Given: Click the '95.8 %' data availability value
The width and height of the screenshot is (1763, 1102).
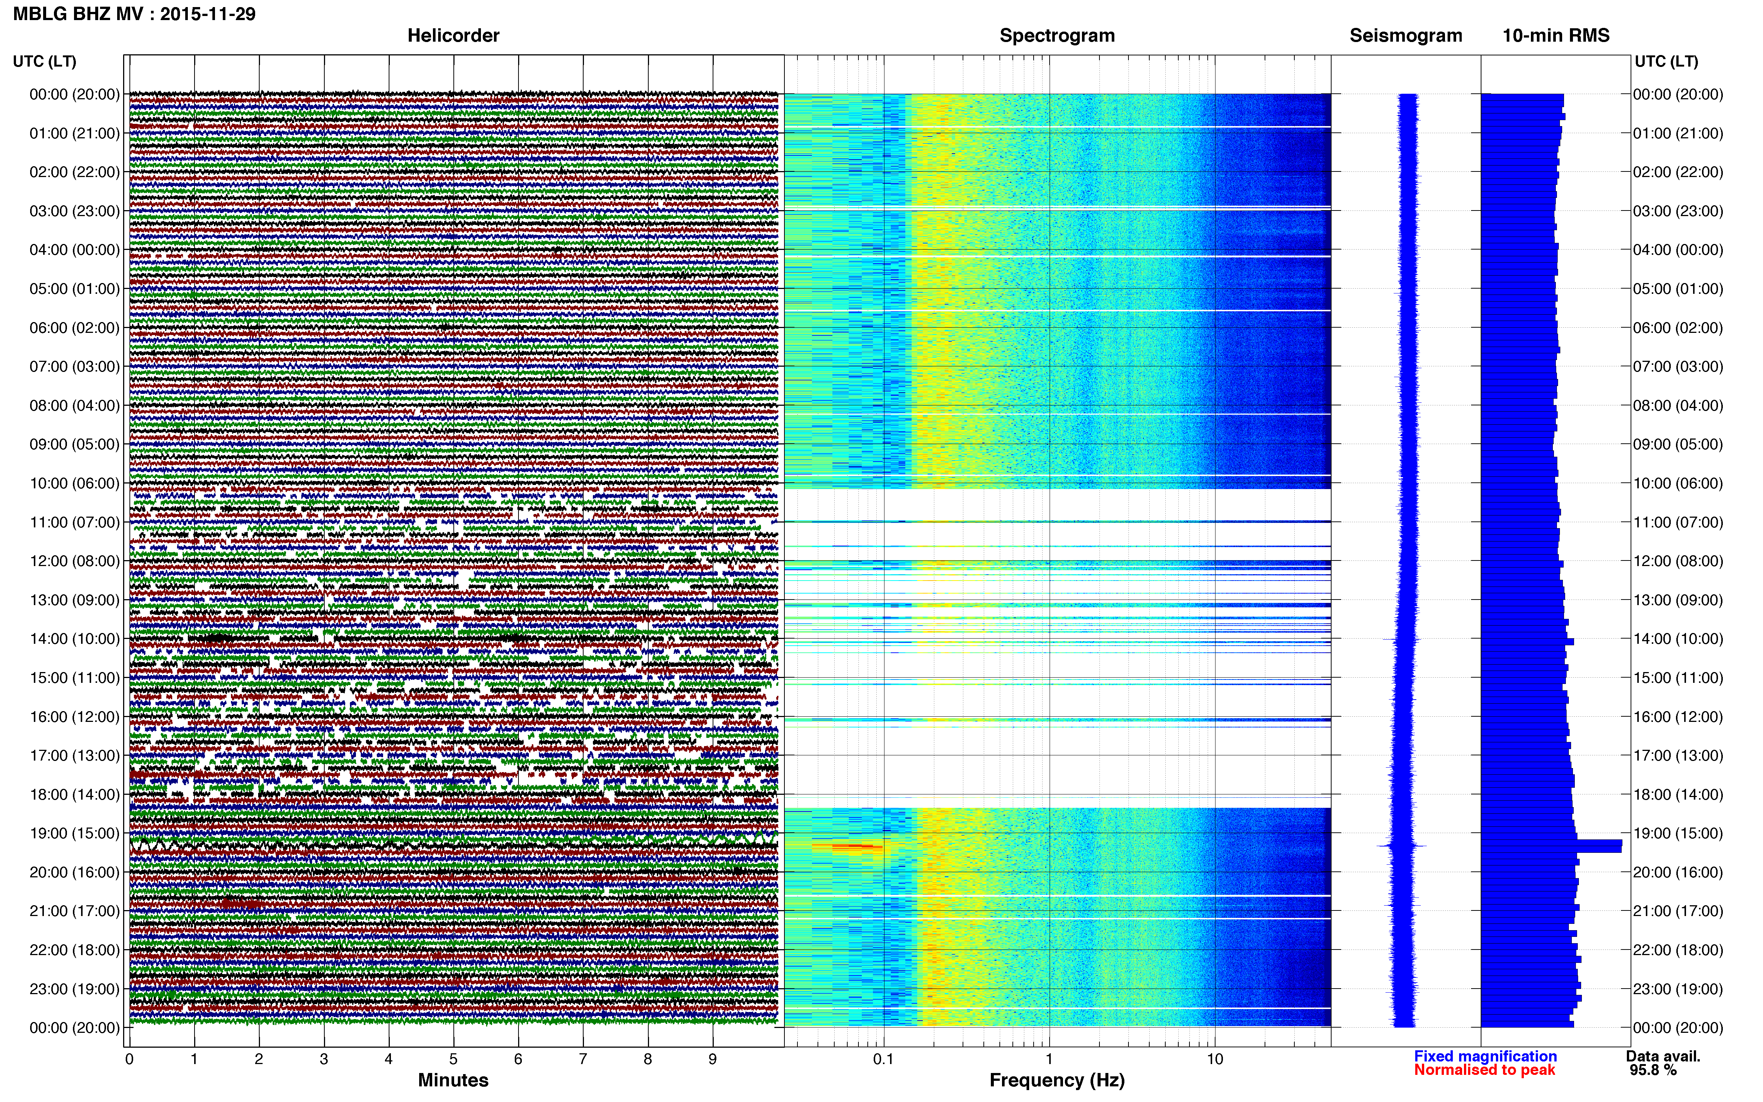Looking at the screenshot, I should [x=1653, y=1070].
